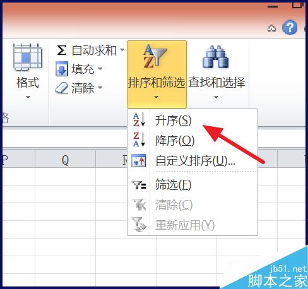Click the 排序和筛选 label text
308x289 pixels.
[157, 82]
